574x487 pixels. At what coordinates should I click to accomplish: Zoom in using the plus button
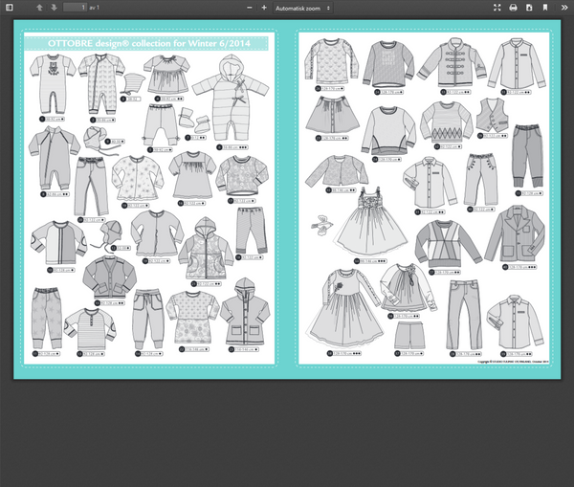pyautogui.click(x=264, y=8)
